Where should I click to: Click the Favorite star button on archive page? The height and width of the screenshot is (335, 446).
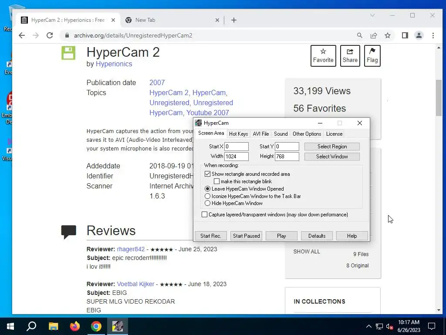coord(323,56)
